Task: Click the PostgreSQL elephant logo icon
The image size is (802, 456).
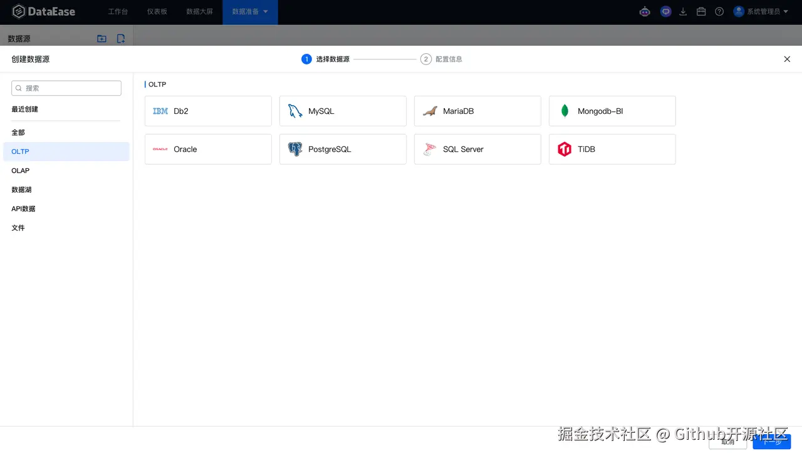Action: click(295, 149)
